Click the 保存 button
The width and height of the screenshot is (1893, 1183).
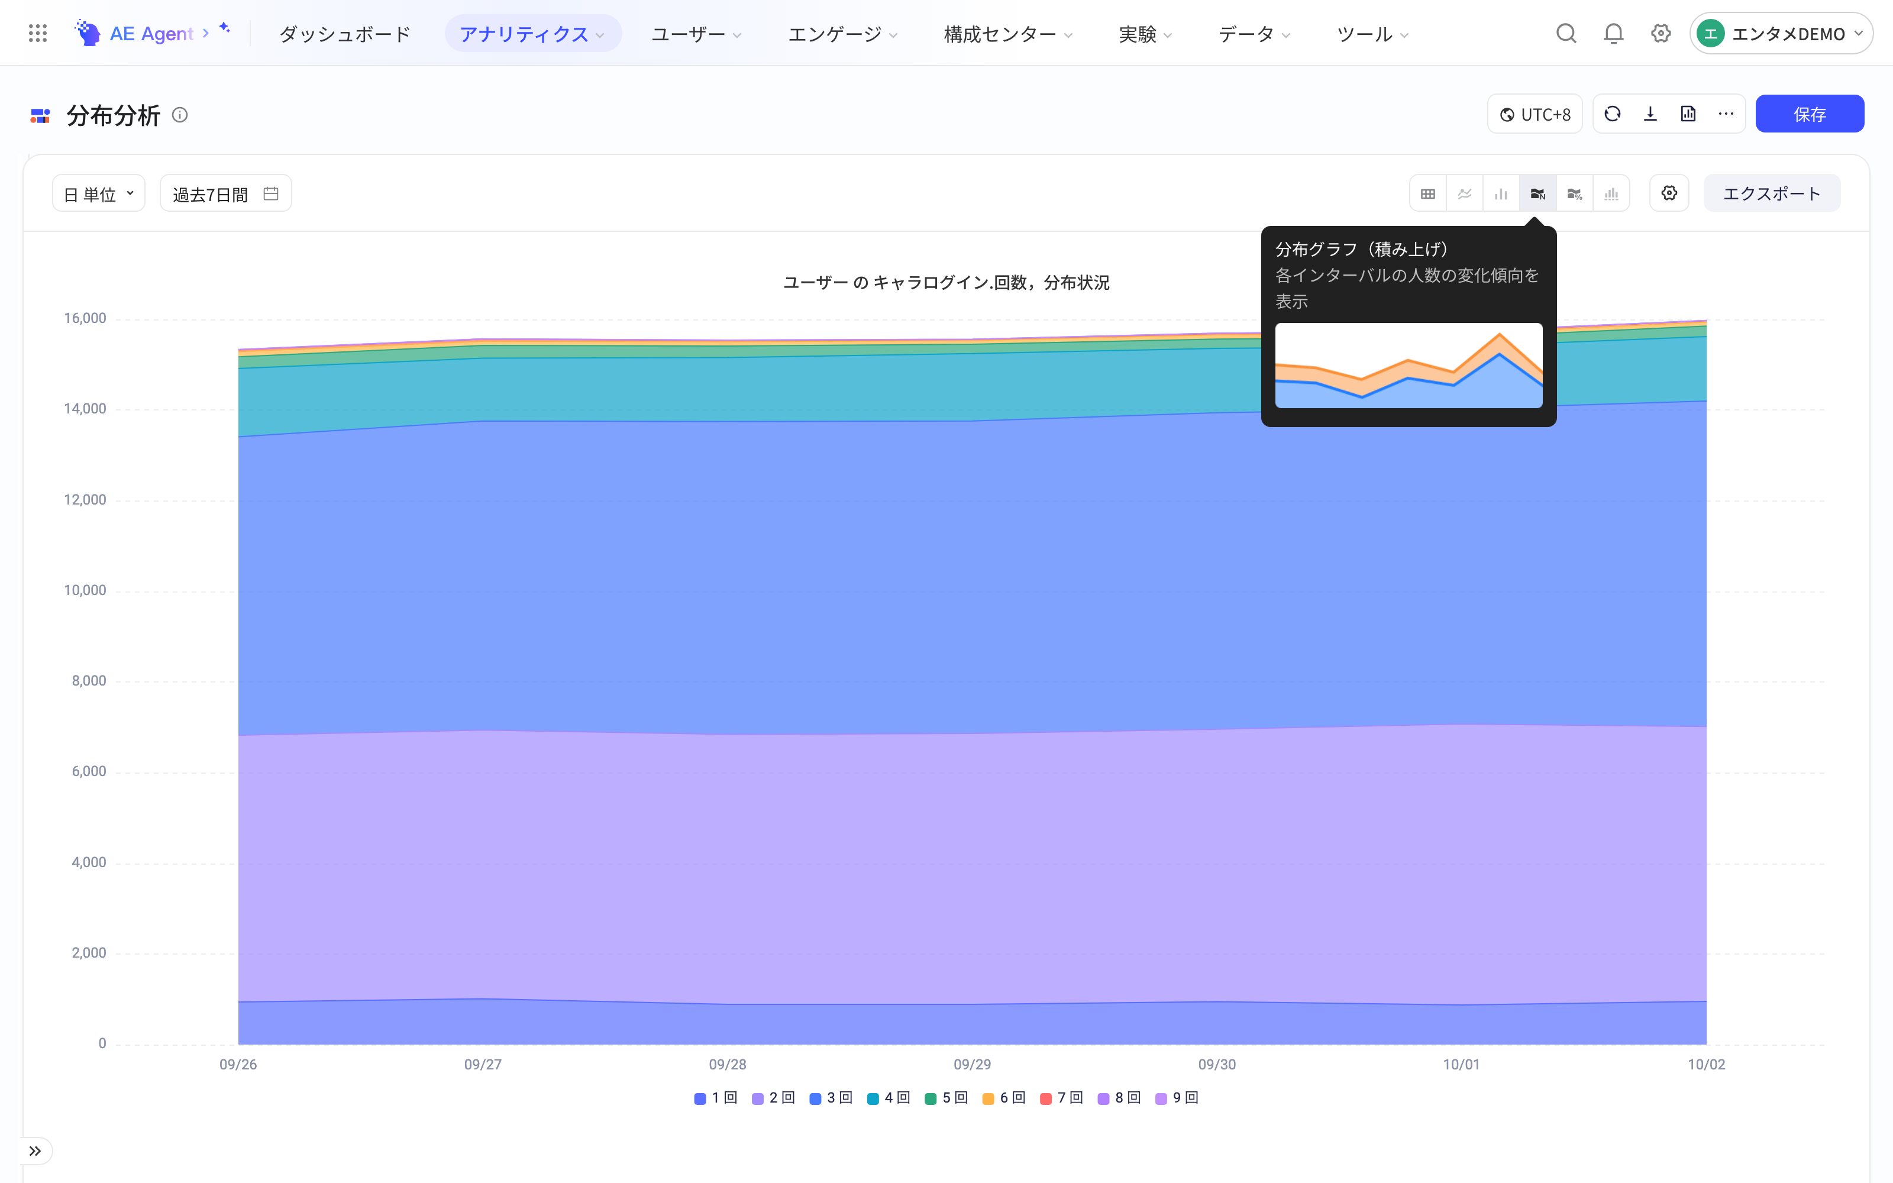(x=1810, y=114)
